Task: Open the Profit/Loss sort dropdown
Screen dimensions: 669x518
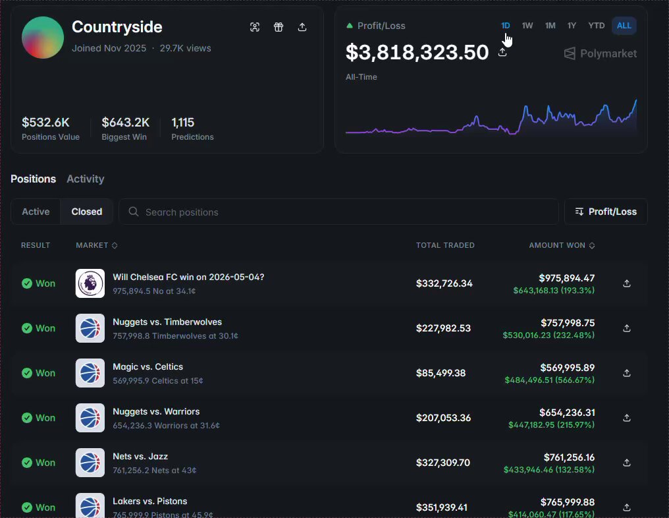Action: click(x=606, y=212)
